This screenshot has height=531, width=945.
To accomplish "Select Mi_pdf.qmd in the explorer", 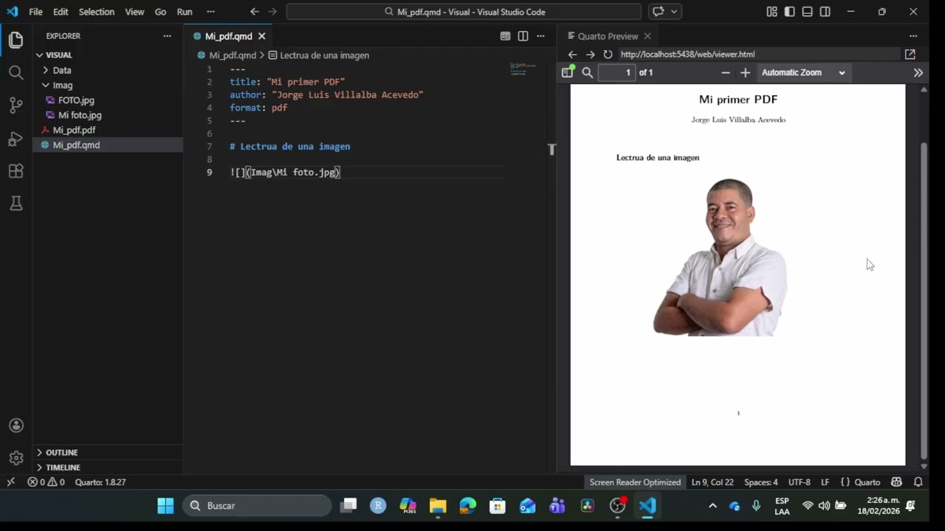I will coord(76,145).
